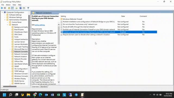Viewport: 174px width, 98px height.
Task: Sort by the State column header
Action: (123, 16)
